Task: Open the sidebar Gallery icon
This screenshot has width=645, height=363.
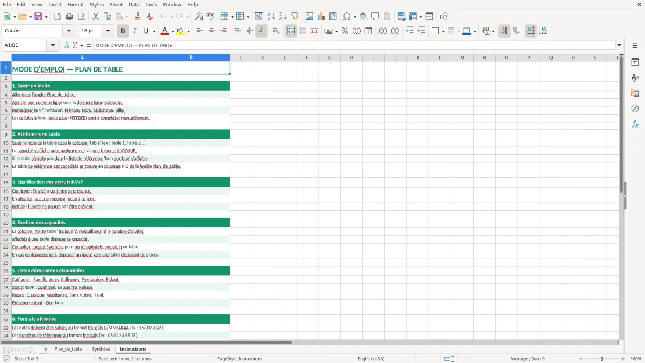Action: 635,94
